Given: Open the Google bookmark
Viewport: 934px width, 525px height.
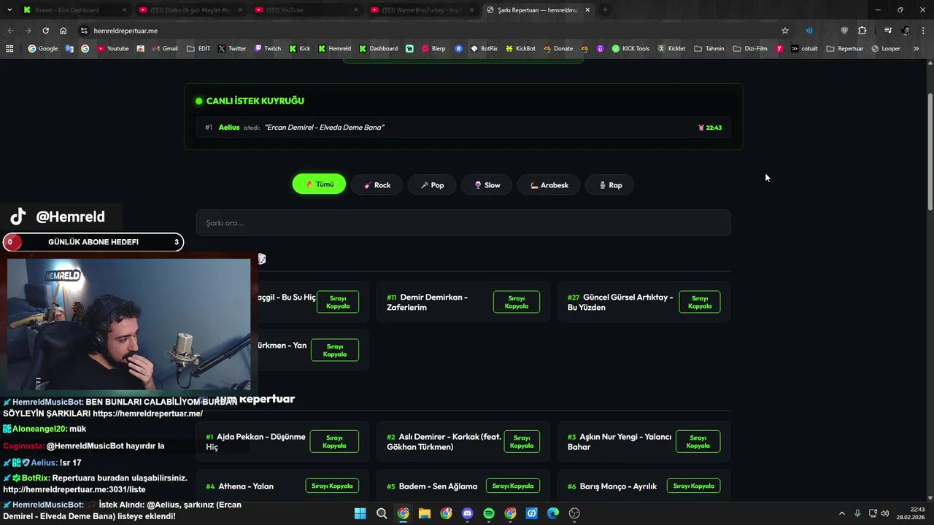Looking at the screenshot, I should 42,49.
